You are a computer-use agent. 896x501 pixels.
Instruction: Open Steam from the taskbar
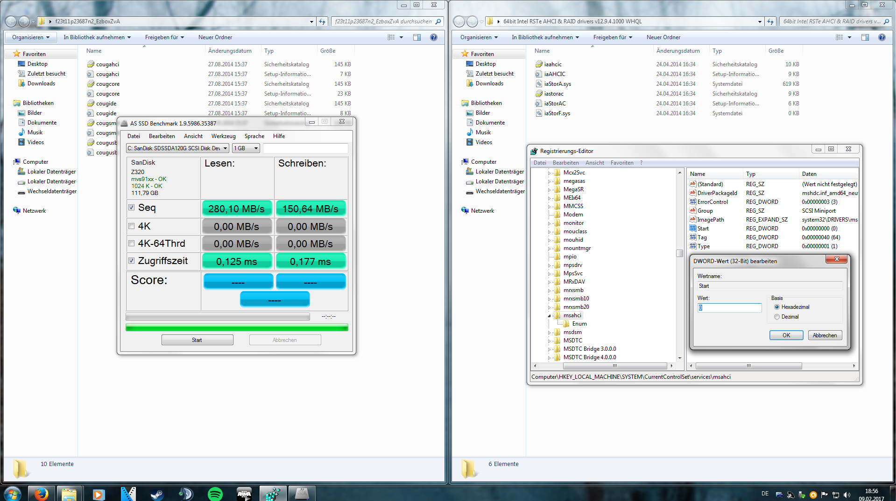(x=157, y=494)
